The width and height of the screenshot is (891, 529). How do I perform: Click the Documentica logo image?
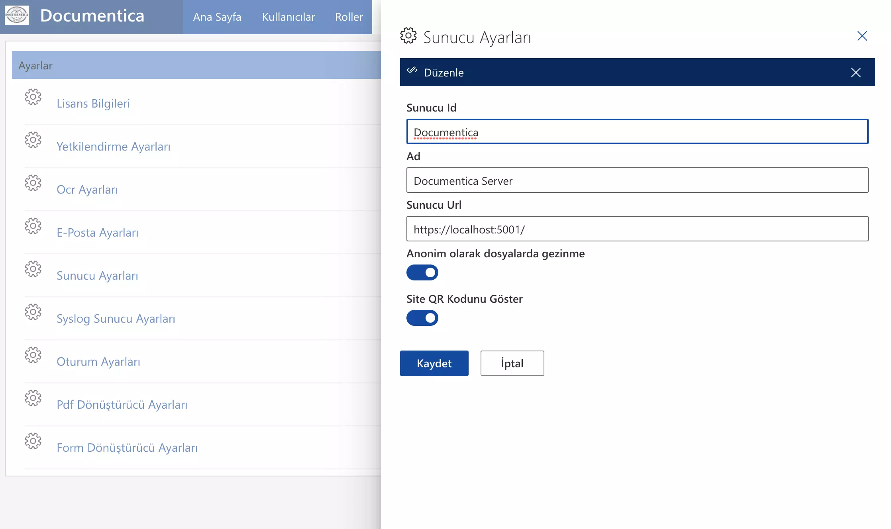17,16
